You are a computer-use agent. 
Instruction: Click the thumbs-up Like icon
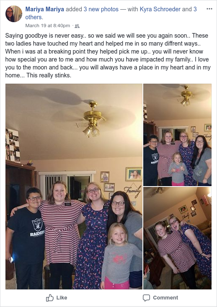(x=49, y=298)
